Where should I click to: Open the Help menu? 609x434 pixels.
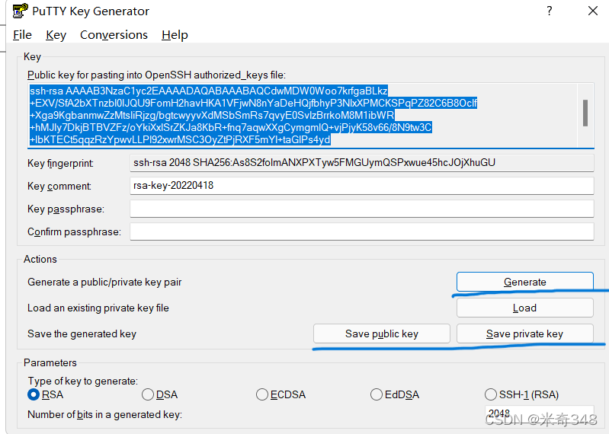(175, 35)
